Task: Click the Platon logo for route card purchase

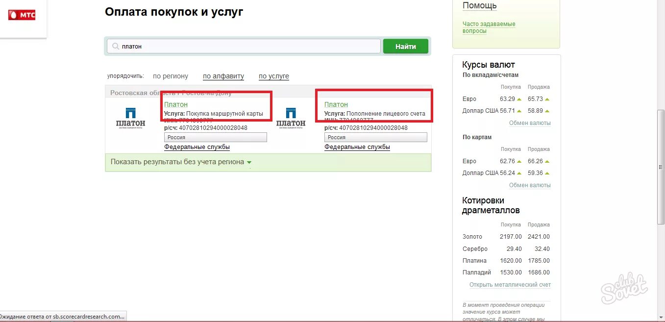Action: 131,117
